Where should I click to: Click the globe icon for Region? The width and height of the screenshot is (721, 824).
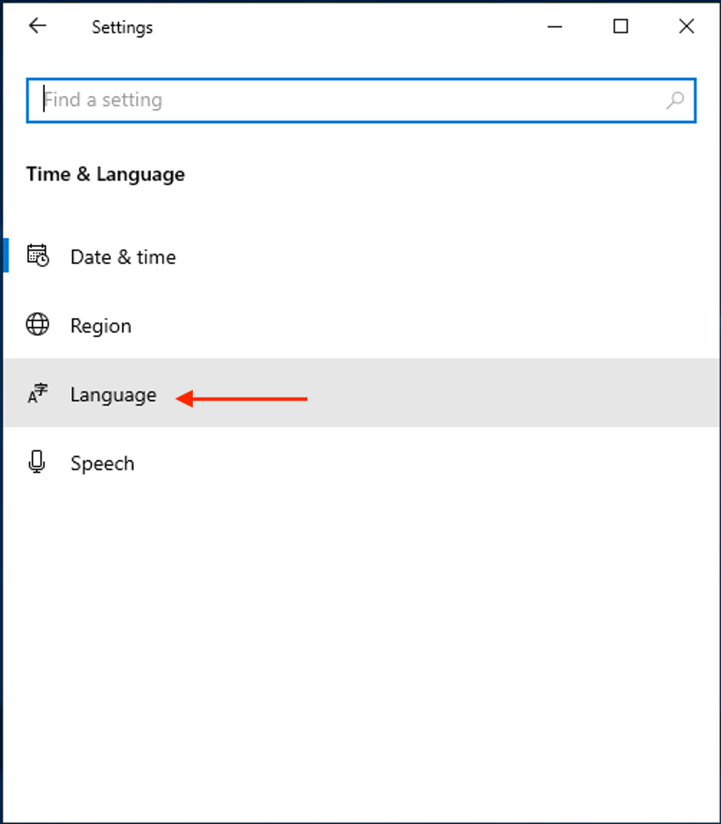pos(38,325)
